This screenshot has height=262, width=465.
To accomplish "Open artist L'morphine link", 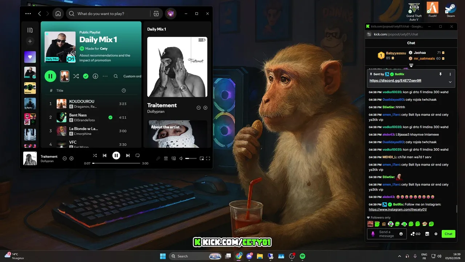I will pos(83,134).
